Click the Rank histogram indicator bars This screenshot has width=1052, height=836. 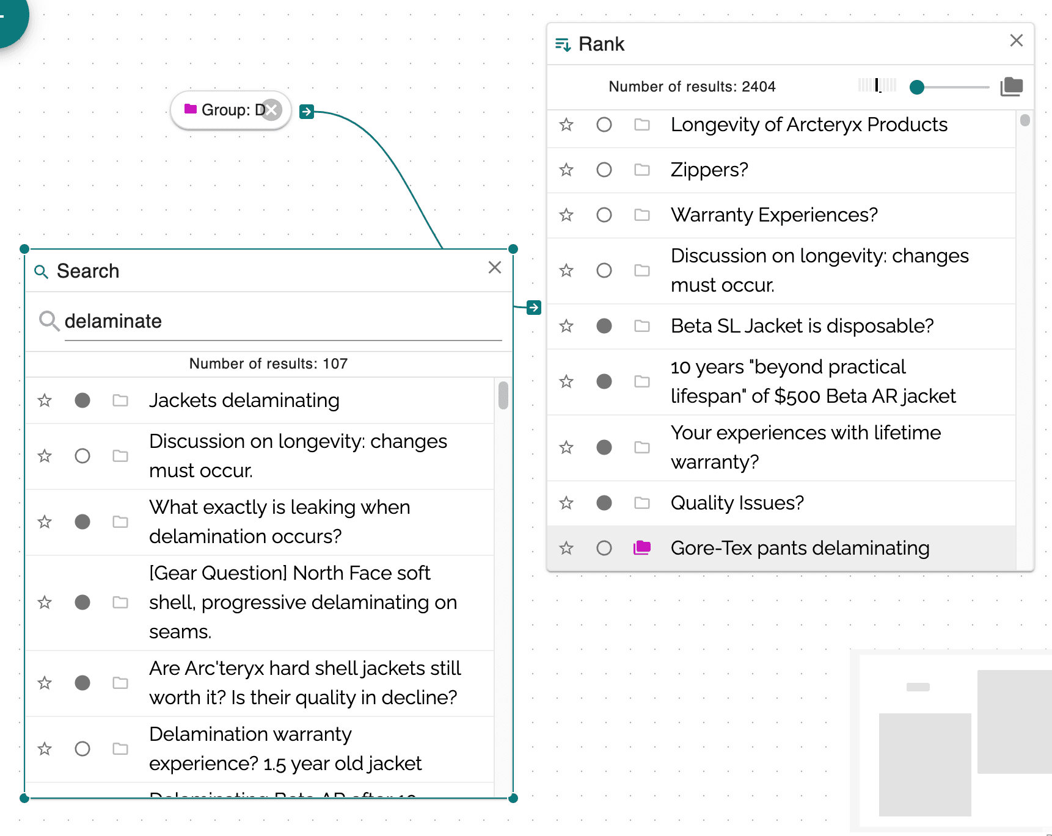pos(877,85)
